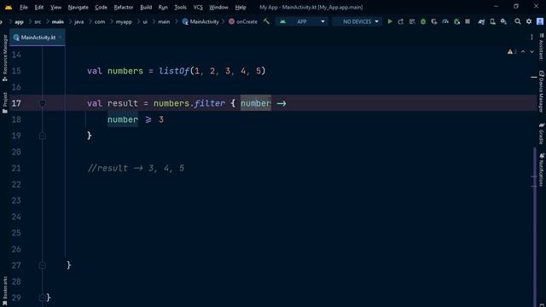Open Device Manager phone icon in toolbar
Image resolution: width=546 pixels, height=307 pixels.
(493, 21)
